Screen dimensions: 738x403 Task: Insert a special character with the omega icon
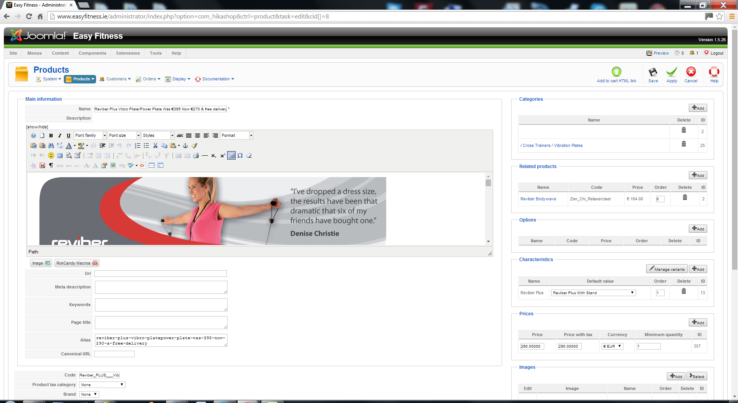point(240,155)
